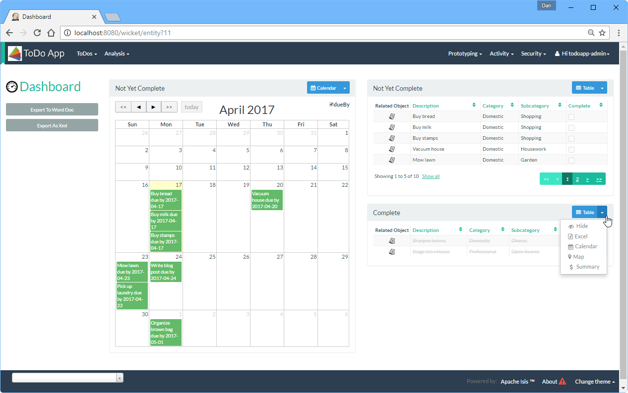Click the ToDo App logo icon
The height and width of the screenshot is (393, 628).
click(15, 54)
